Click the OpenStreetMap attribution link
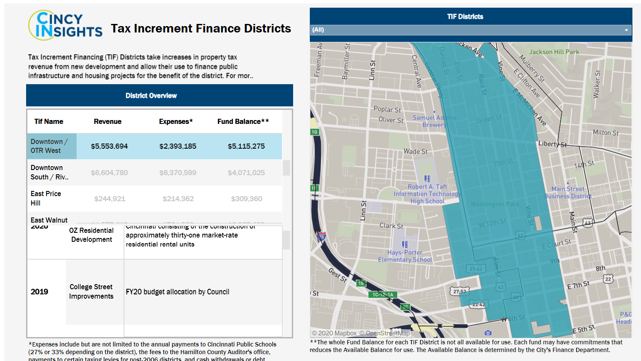 click(x=384, y=333)
